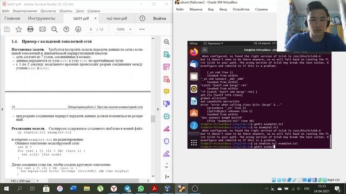Open the Окно menu in Acrobat

pyautogui.click(x=80, y=11)
